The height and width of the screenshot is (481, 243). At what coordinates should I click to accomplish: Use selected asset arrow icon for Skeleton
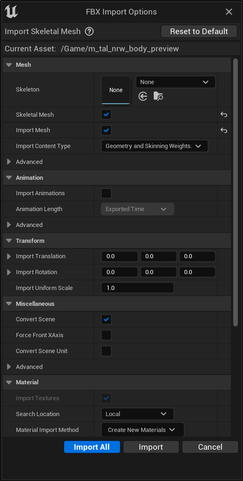[x=143, y=97]
